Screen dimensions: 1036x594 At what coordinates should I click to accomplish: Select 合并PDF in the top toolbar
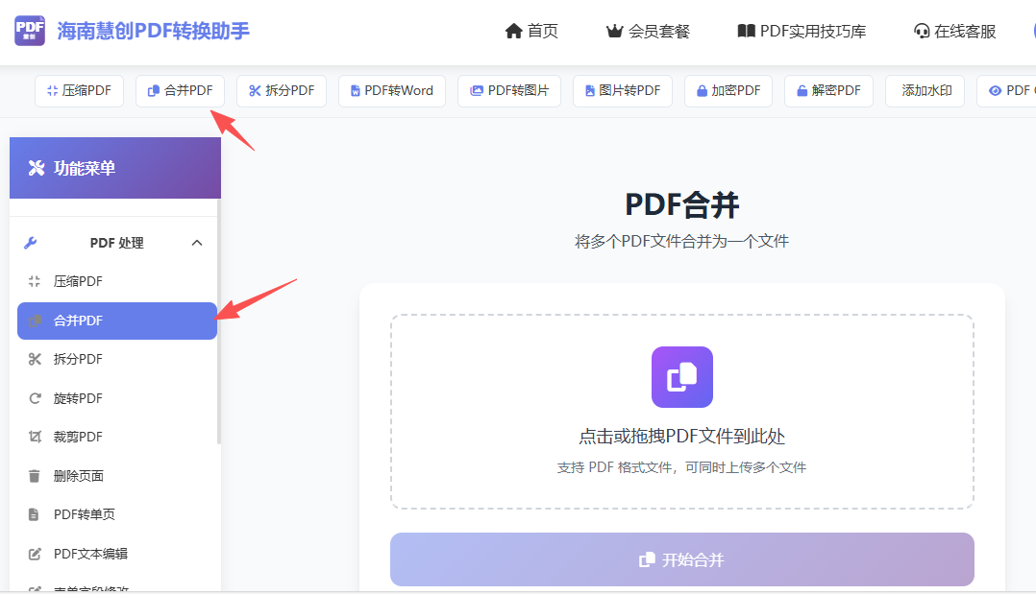pyautogui.click(x=180, y=90)
